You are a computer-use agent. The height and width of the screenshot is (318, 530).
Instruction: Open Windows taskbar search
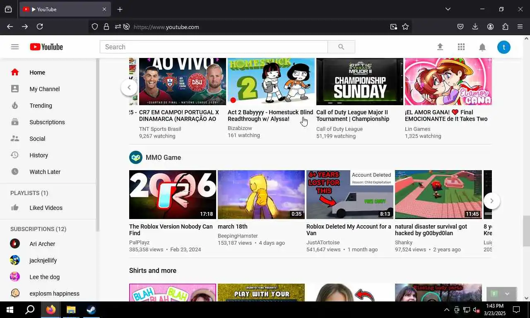point(30,310)
